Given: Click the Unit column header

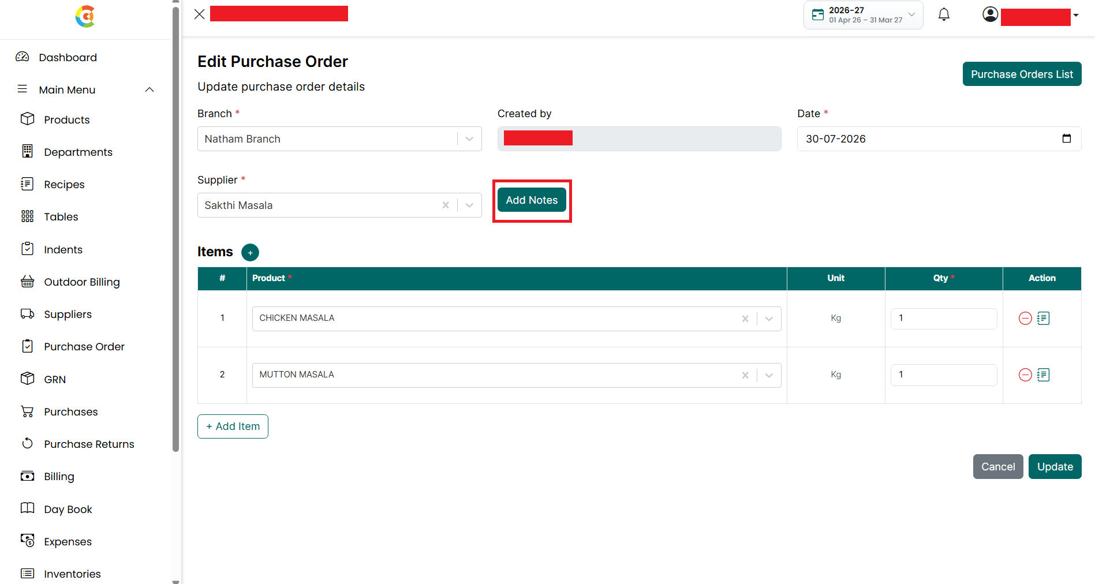Looking at the screenshot, I should tap(836, 278).
